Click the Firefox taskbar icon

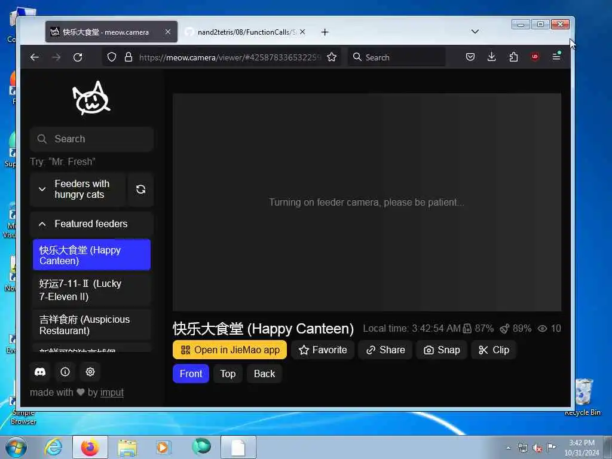pos(90,447)
